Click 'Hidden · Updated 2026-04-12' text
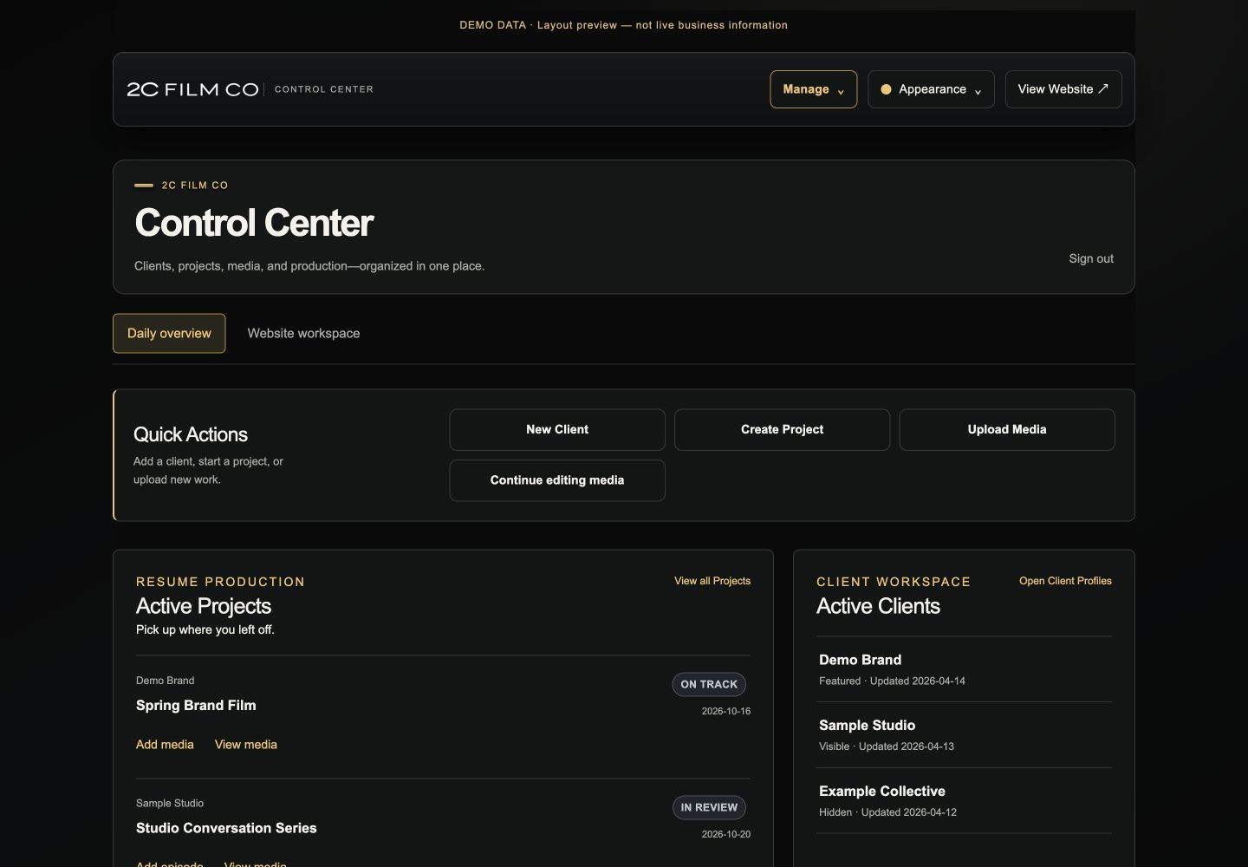This screenshot has height=867, width=1248. coord(887,812)
